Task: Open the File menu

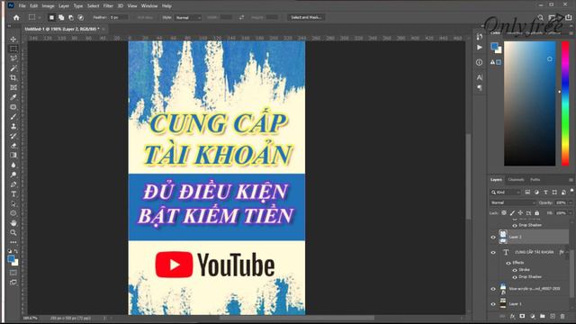Action: tap(22, 6)
